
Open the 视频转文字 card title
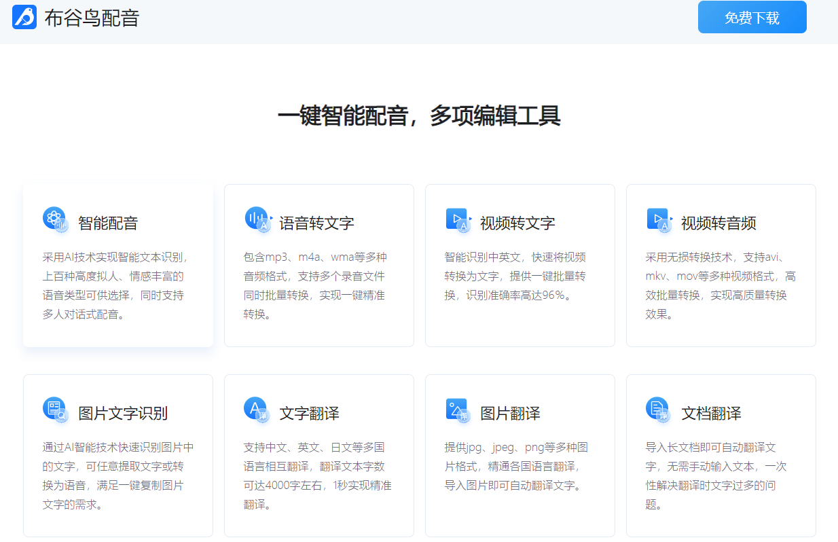click(x=517, y=223)
